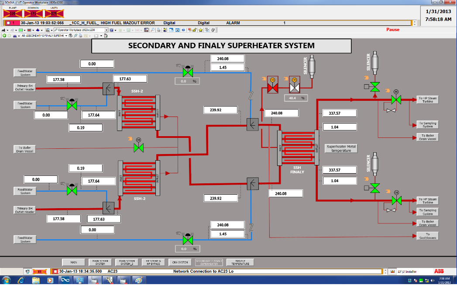Screen dimensions: 457x285
Task: Open the UT Operator Workplace dropdown
Action: pos(106,30)
